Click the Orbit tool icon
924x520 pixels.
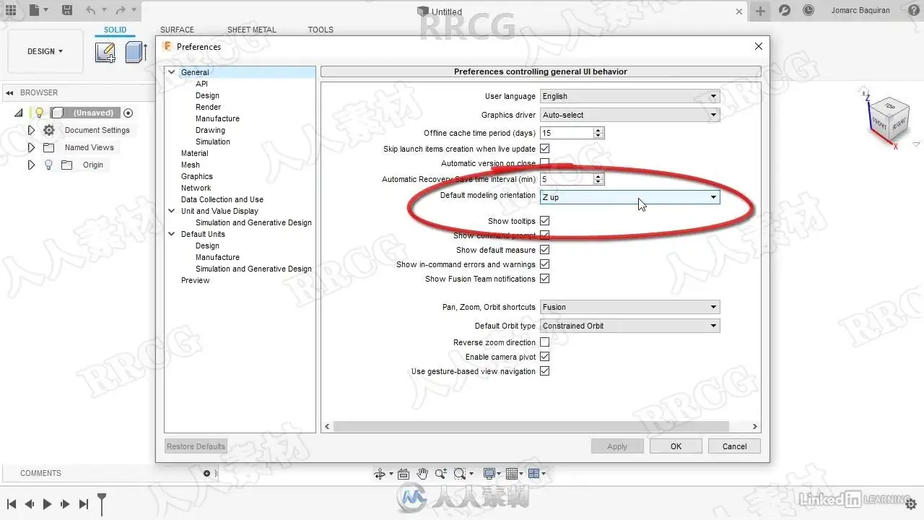(380, 474)
